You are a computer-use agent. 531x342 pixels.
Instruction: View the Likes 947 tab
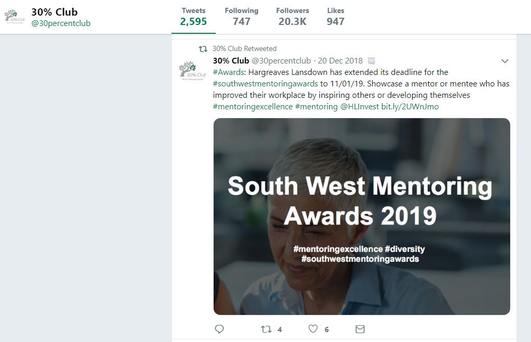pos(335,17)
